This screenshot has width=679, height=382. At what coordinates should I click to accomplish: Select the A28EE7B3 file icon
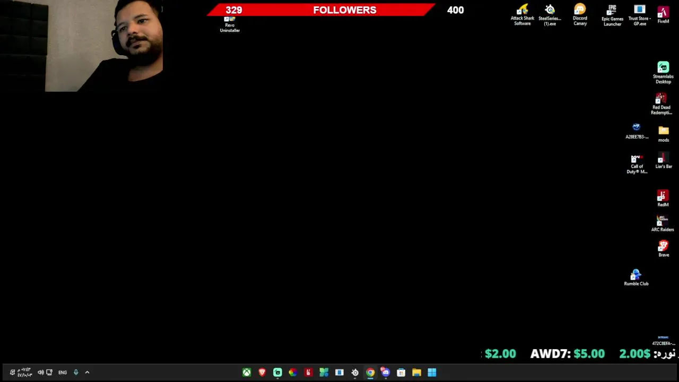pyautogui.click(x=637, y=131)
